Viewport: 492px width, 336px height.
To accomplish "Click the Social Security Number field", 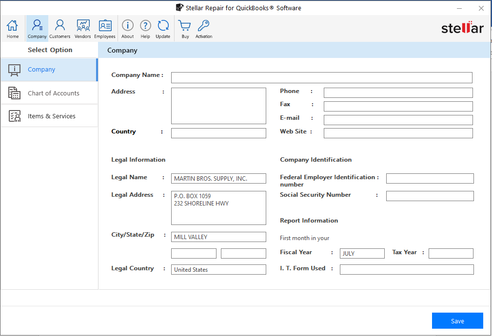I will tap(430, 196).
